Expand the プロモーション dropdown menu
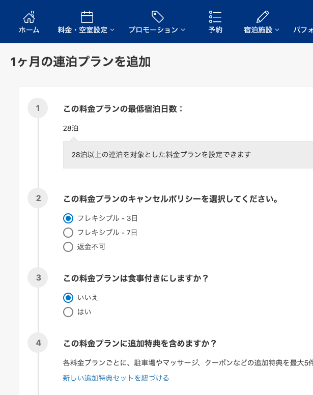This screenshot has width=313, height=395. click(x=157, y=30)
